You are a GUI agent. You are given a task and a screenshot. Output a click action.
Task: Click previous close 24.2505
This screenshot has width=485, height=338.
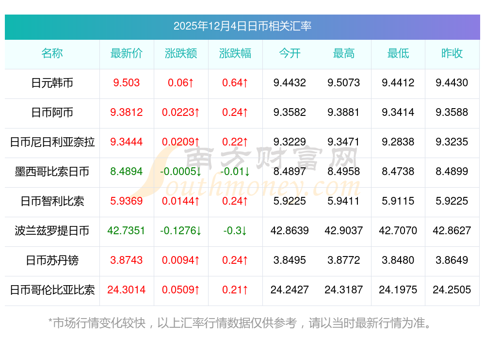[x=452, y=290]
